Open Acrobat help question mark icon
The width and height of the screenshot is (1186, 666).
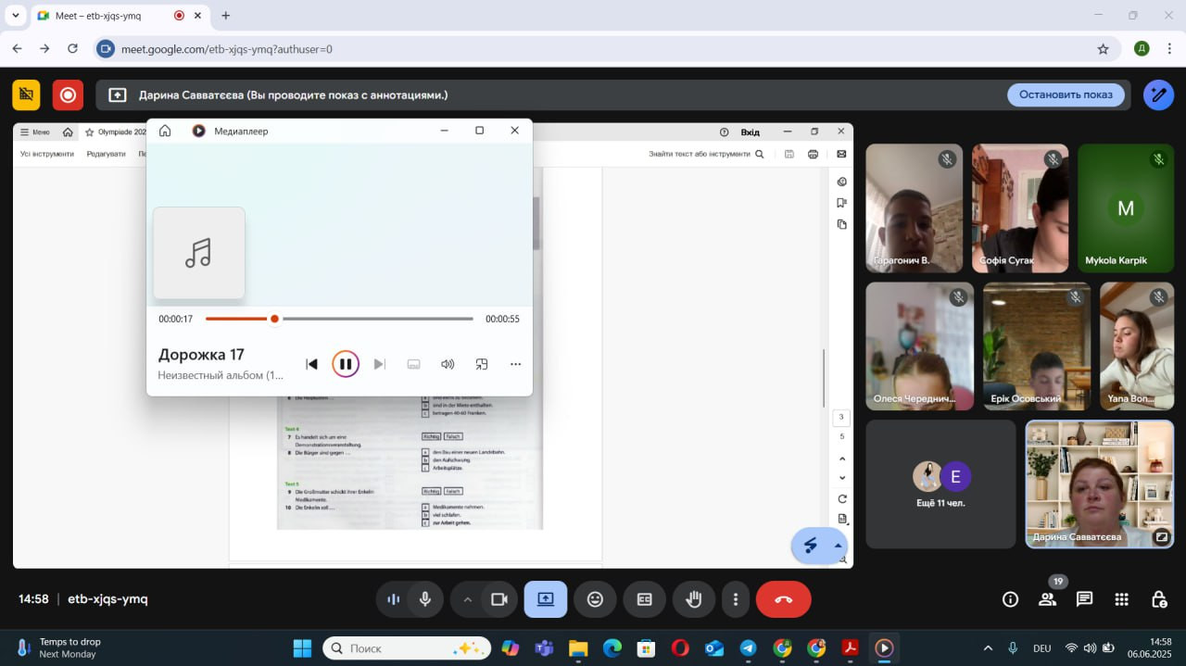coord(725,132)
